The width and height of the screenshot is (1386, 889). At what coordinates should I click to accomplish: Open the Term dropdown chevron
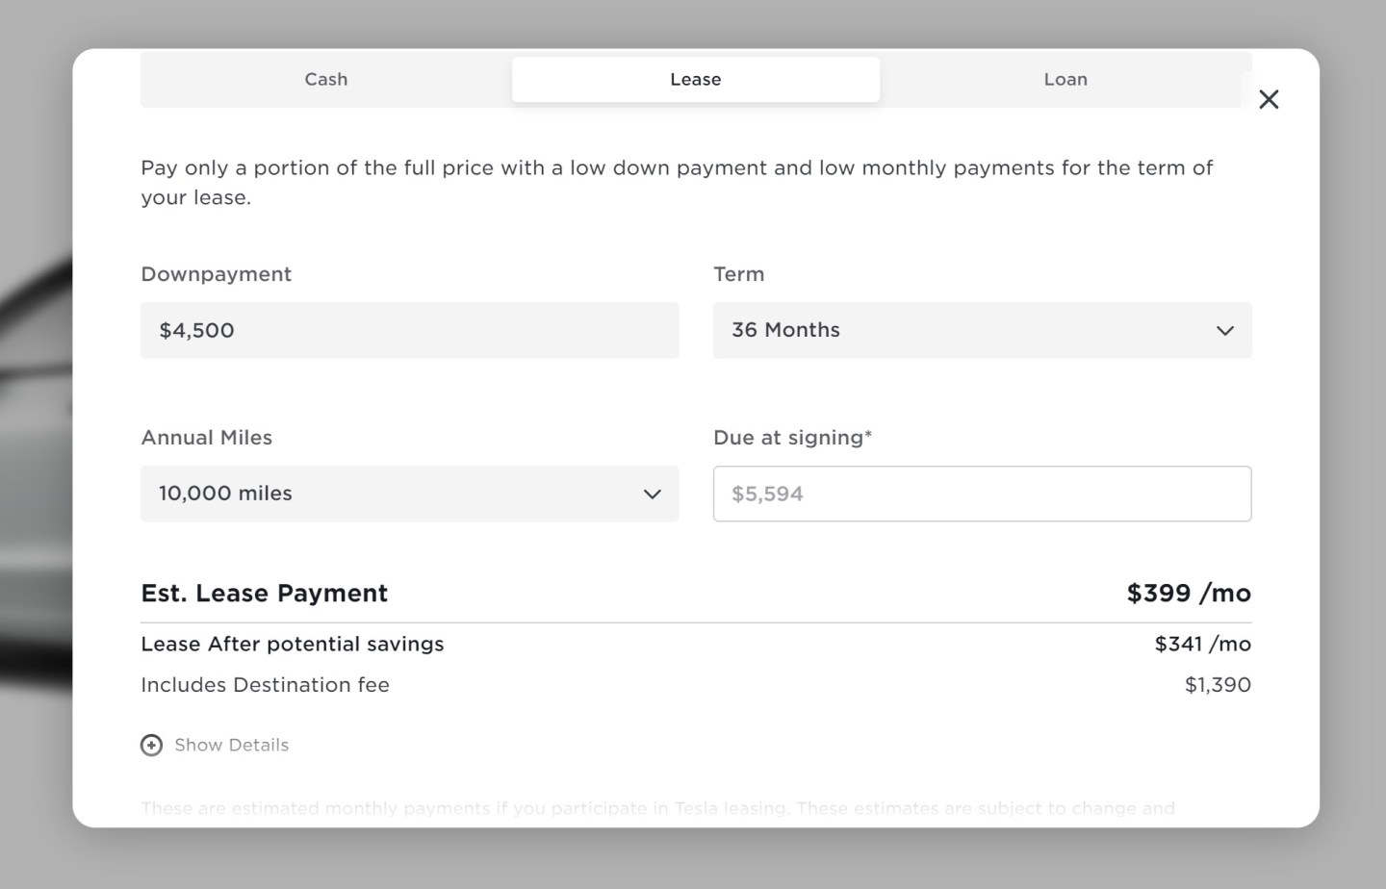(1225, 330)
